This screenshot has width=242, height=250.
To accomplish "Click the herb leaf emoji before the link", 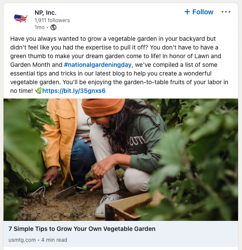I will 39,90.
